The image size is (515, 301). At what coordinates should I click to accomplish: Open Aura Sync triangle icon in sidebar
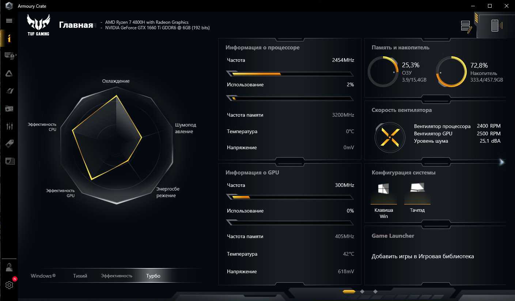[x=9, y=74]
